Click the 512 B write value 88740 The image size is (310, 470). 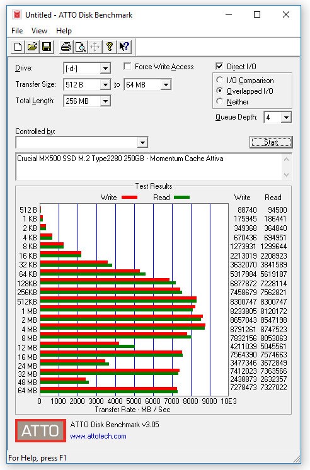click(x=247, y=210)
